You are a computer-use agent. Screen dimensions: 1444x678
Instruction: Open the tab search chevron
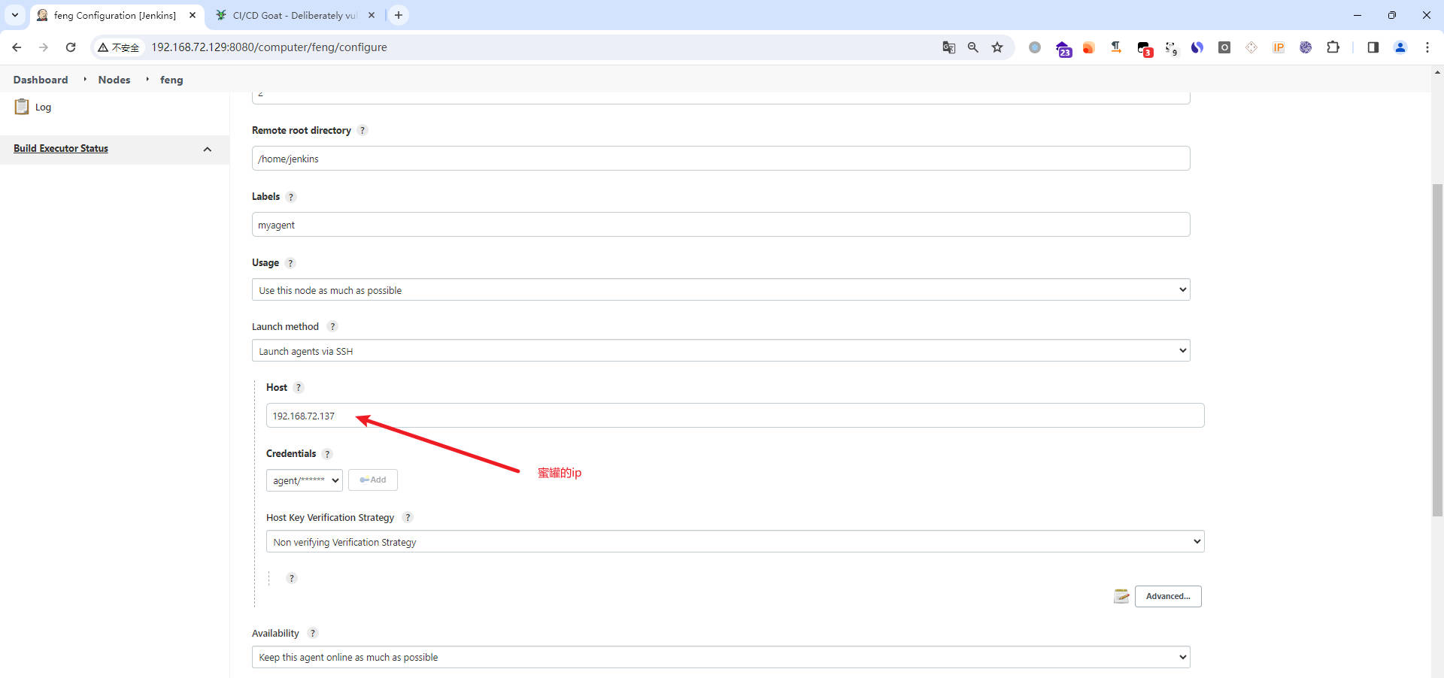(x=14, y=15)
